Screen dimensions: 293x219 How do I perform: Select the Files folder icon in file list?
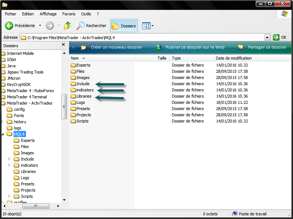point(73,71)
